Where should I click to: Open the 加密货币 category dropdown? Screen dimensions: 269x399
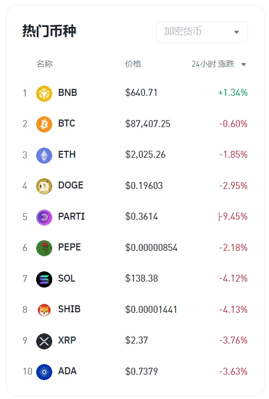click(x=202, y=32)
